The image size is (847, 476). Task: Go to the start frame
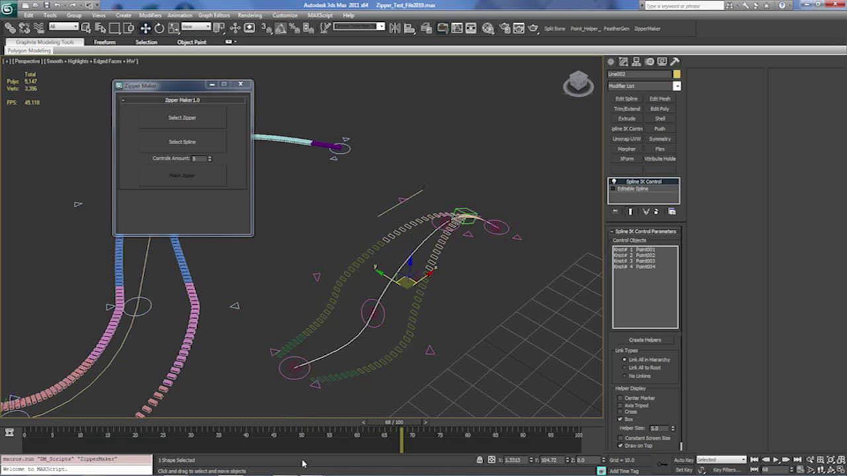(754, 459)
